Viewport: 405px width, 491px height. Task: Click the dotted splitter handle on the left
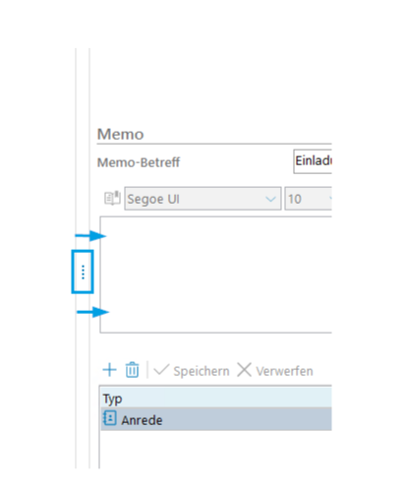(83, 272)
